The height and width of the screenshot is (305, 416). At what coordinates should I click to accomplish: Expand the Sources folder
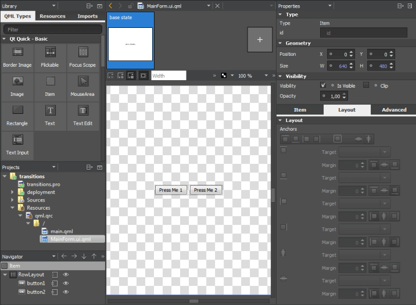(x=12, y=200)
